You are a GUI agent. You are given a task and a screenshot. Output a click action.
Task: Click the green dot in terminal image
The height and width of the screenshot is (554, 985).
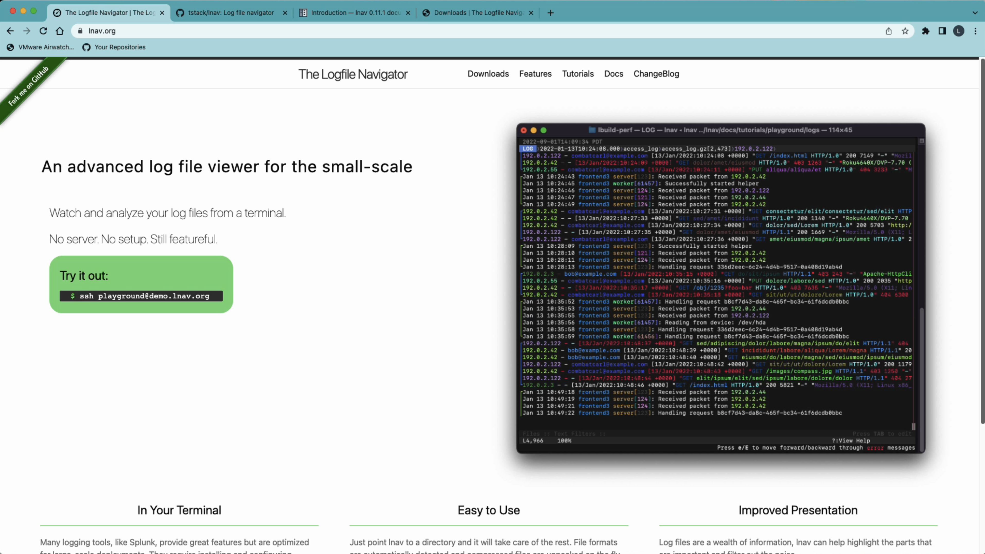pyautogui.click(x=544, y=130)
